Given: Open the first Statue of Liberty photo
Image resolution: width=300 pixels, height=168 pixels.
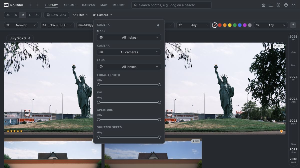Looking at the screenshot, I should point(48,89).
